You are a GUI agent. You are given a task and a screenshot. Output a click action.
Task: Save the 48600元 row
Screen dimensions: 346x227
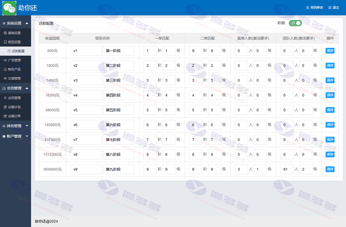click(330, 110)
